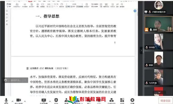Select the participant thumbnail with green chalkboard
Screen dimensions: 173x104
pyautogui.click(x=159, y=24)
